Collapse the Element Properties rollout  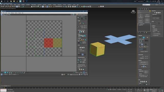(x=81, y=65)
